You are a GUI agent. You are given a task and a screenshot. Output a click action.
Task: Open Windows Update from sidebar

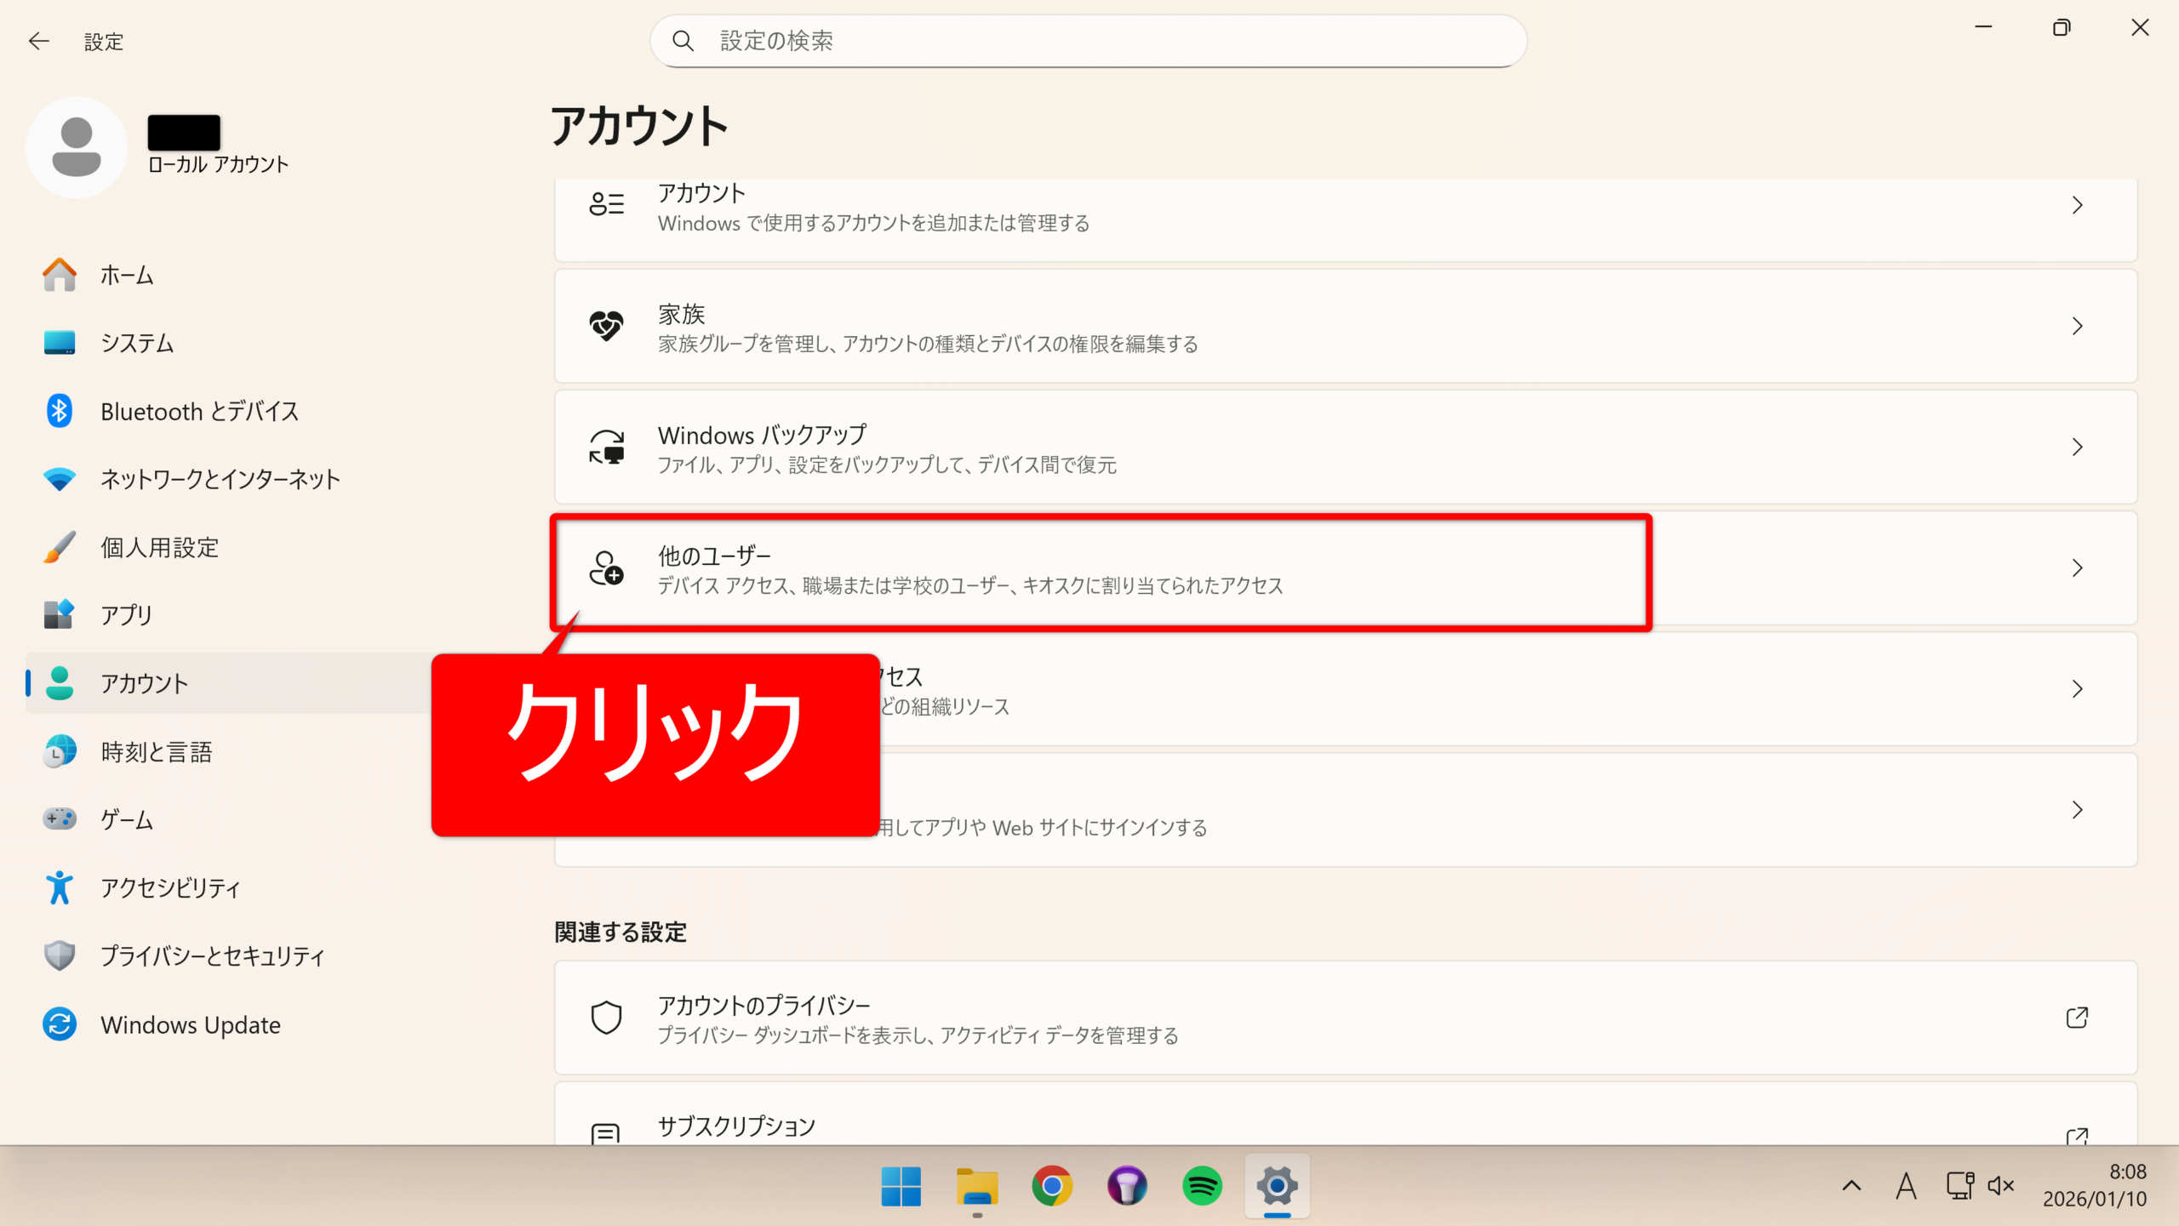(190, 1024)
